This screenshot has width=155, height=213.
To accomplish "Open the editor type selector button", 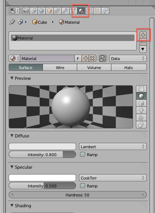I will (x=14, y=11).
